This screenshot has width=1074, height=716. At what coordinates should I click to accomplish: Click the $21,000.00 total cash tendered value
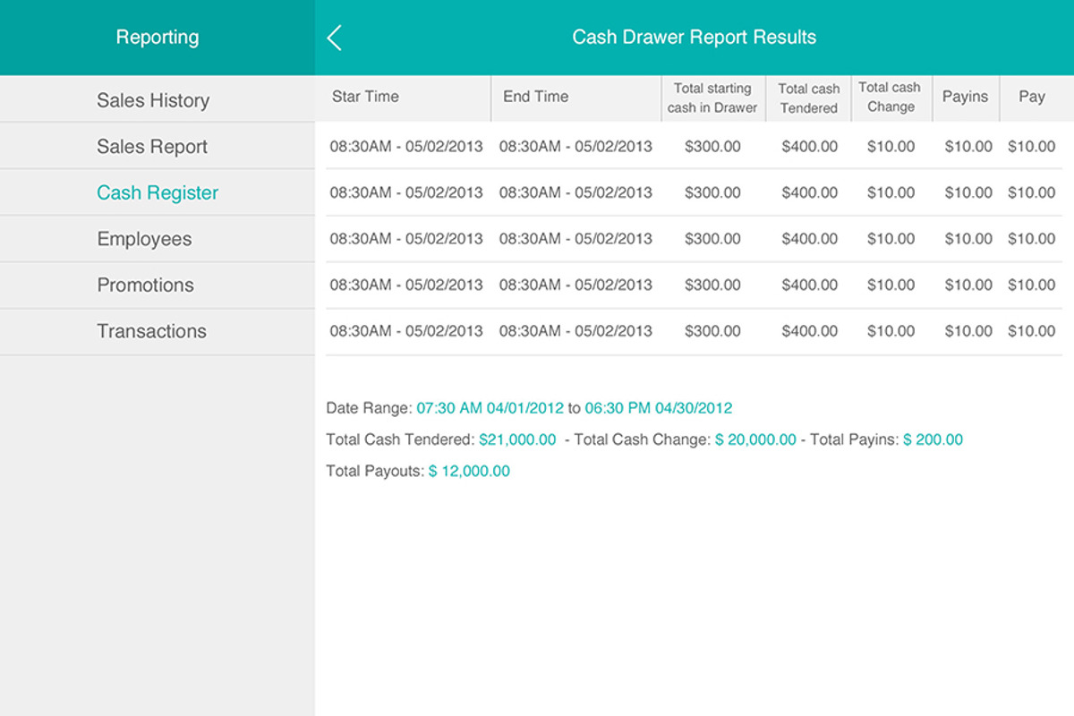click(517, 439)
